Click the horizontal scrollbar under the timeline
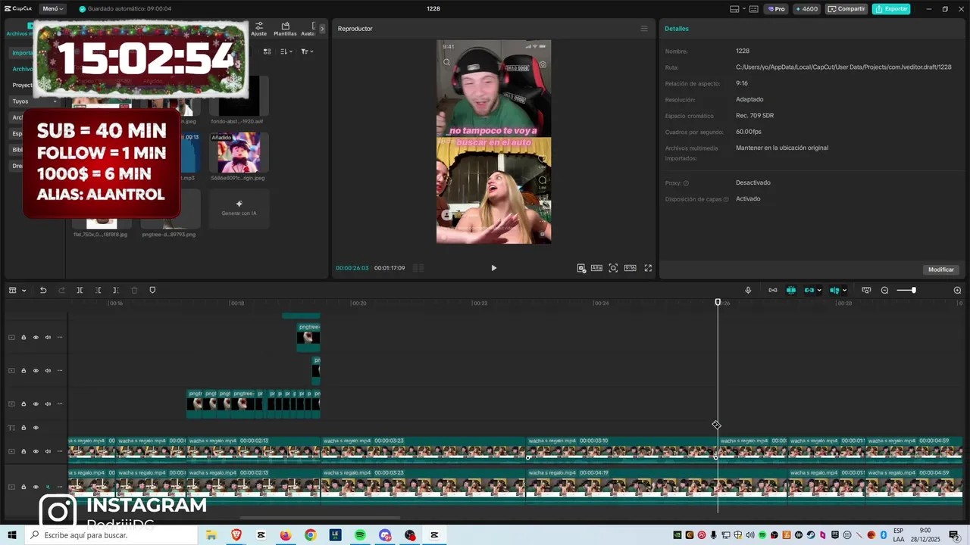The height and width of the screenshot is (545, 970). [321, 518]
